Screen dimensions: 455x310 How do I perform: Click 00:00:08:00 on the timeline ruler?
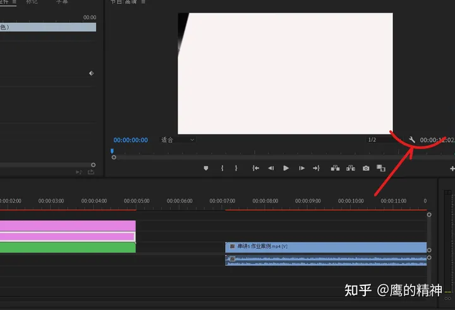(x=265, y=201)
